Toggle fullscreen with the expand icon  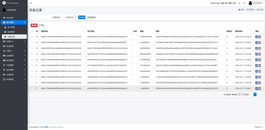tap(244, 3)
